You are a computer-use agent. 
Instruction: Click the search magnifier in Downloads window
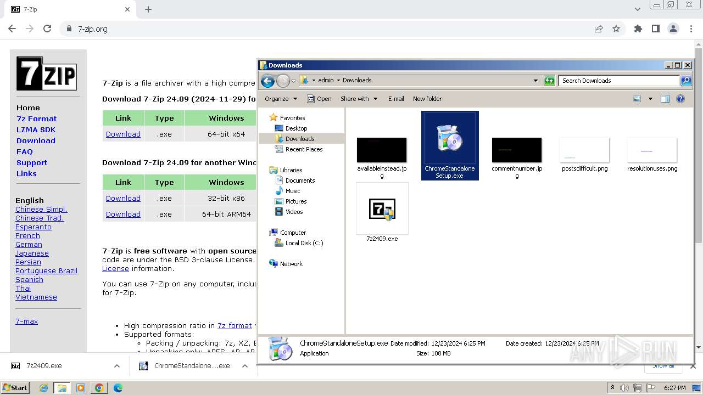click(686, 81)
